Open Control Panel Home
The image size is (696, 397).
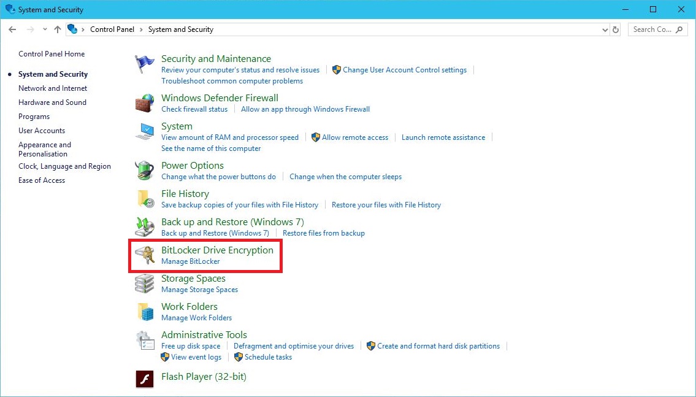[52, 54]
